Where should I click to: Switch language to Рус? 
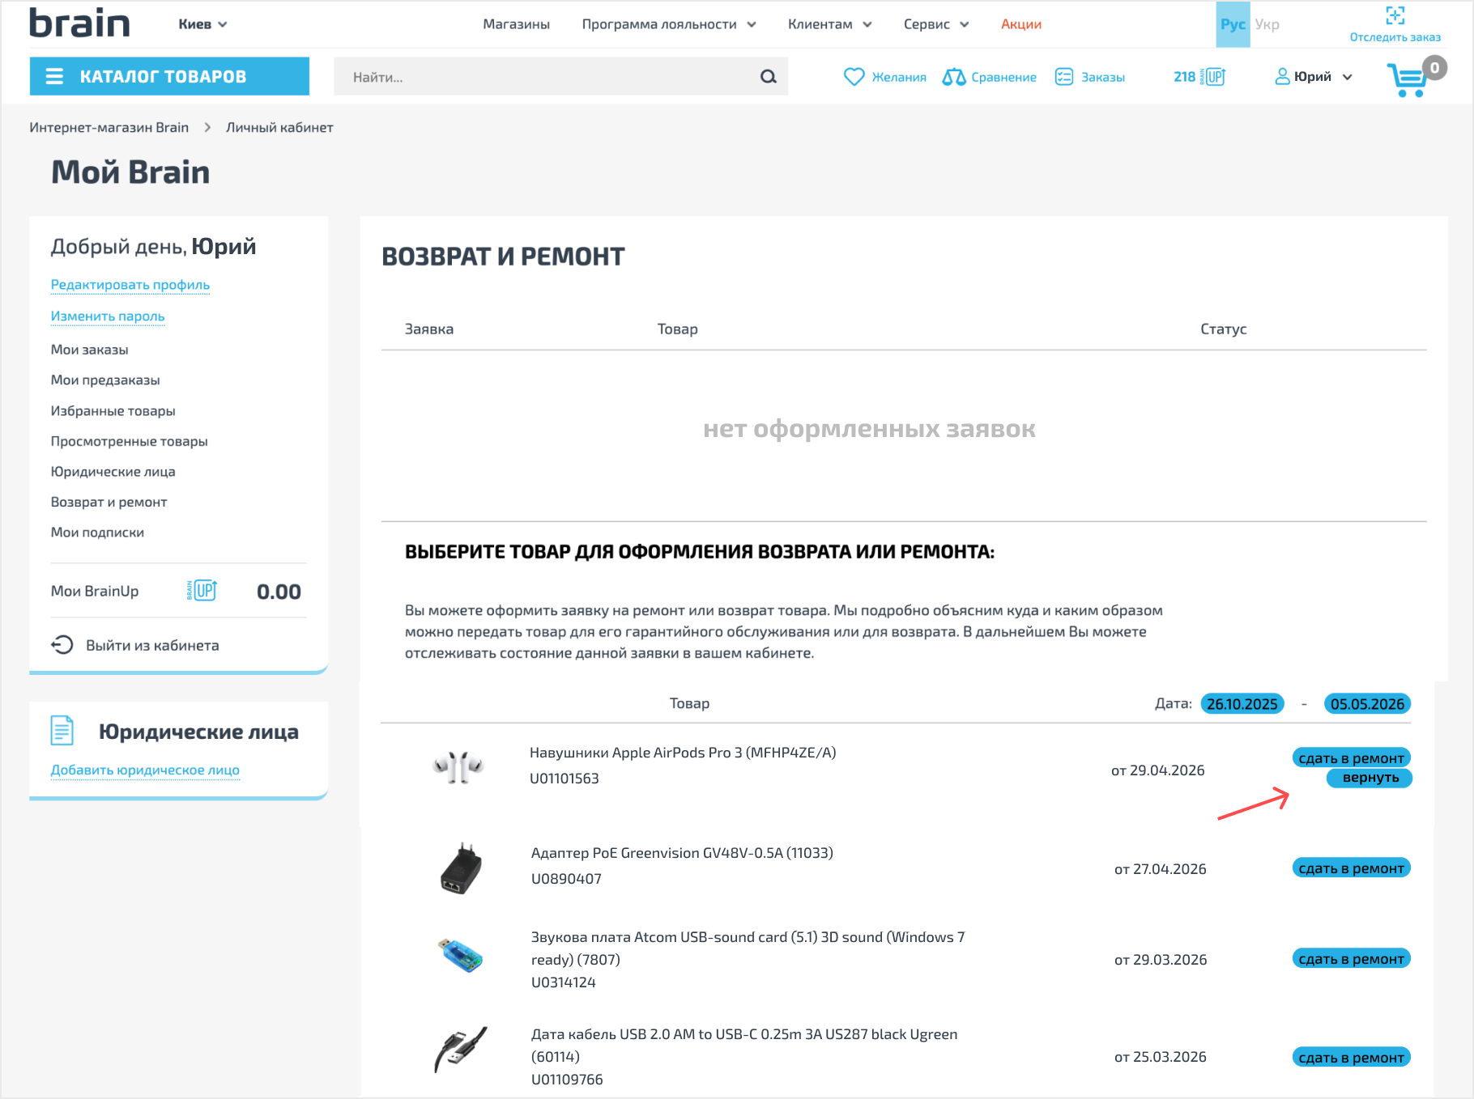point(1233,24)
